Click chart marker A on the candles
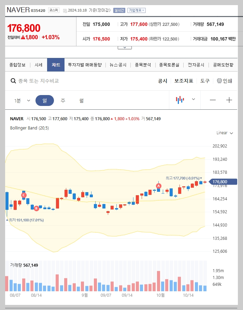Viewport: 243px width, 310px height. tap(158, 186)
